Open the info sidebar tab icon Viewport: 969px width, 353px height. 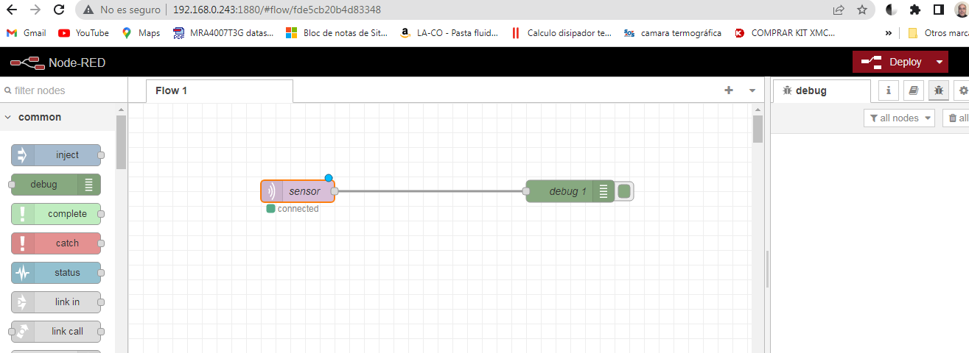pos(889,90)
